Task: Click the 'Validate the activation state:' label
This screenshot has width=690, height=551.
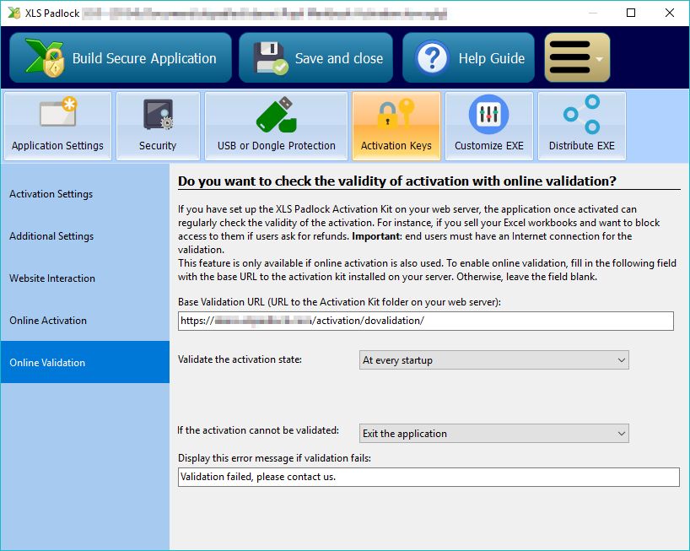Action: click(x=240, y=359)
